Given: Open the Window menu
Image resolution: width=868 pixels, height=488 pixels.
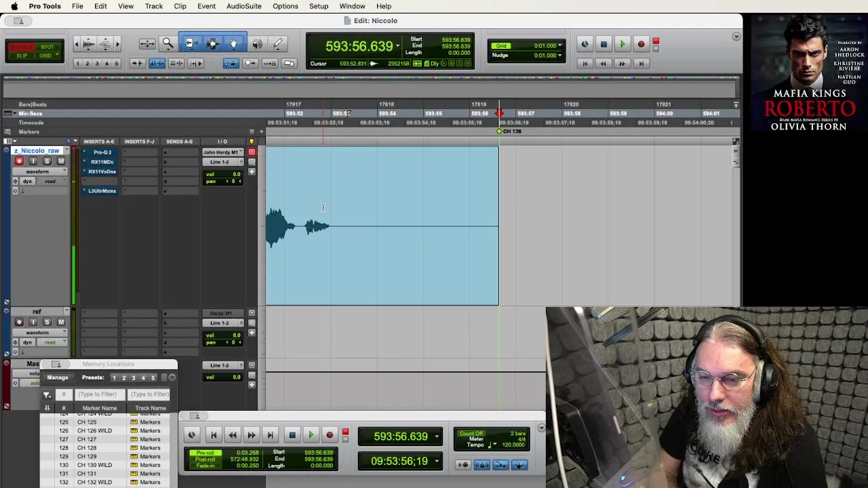Looking at the screenshot, I should point(352,6).
